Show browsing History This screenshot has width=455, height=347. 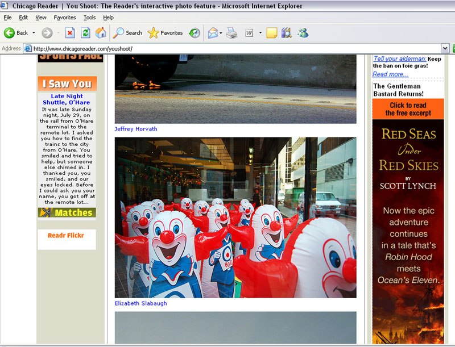click(195, 33)
